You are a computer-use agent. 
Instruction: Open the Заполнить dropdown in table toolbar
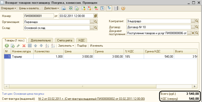[x=66, y=46]
